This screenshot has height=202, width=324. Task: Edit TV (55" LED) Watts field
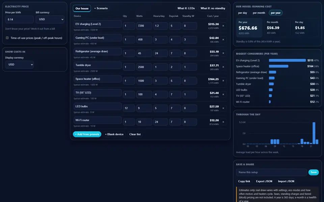(144, 94)
